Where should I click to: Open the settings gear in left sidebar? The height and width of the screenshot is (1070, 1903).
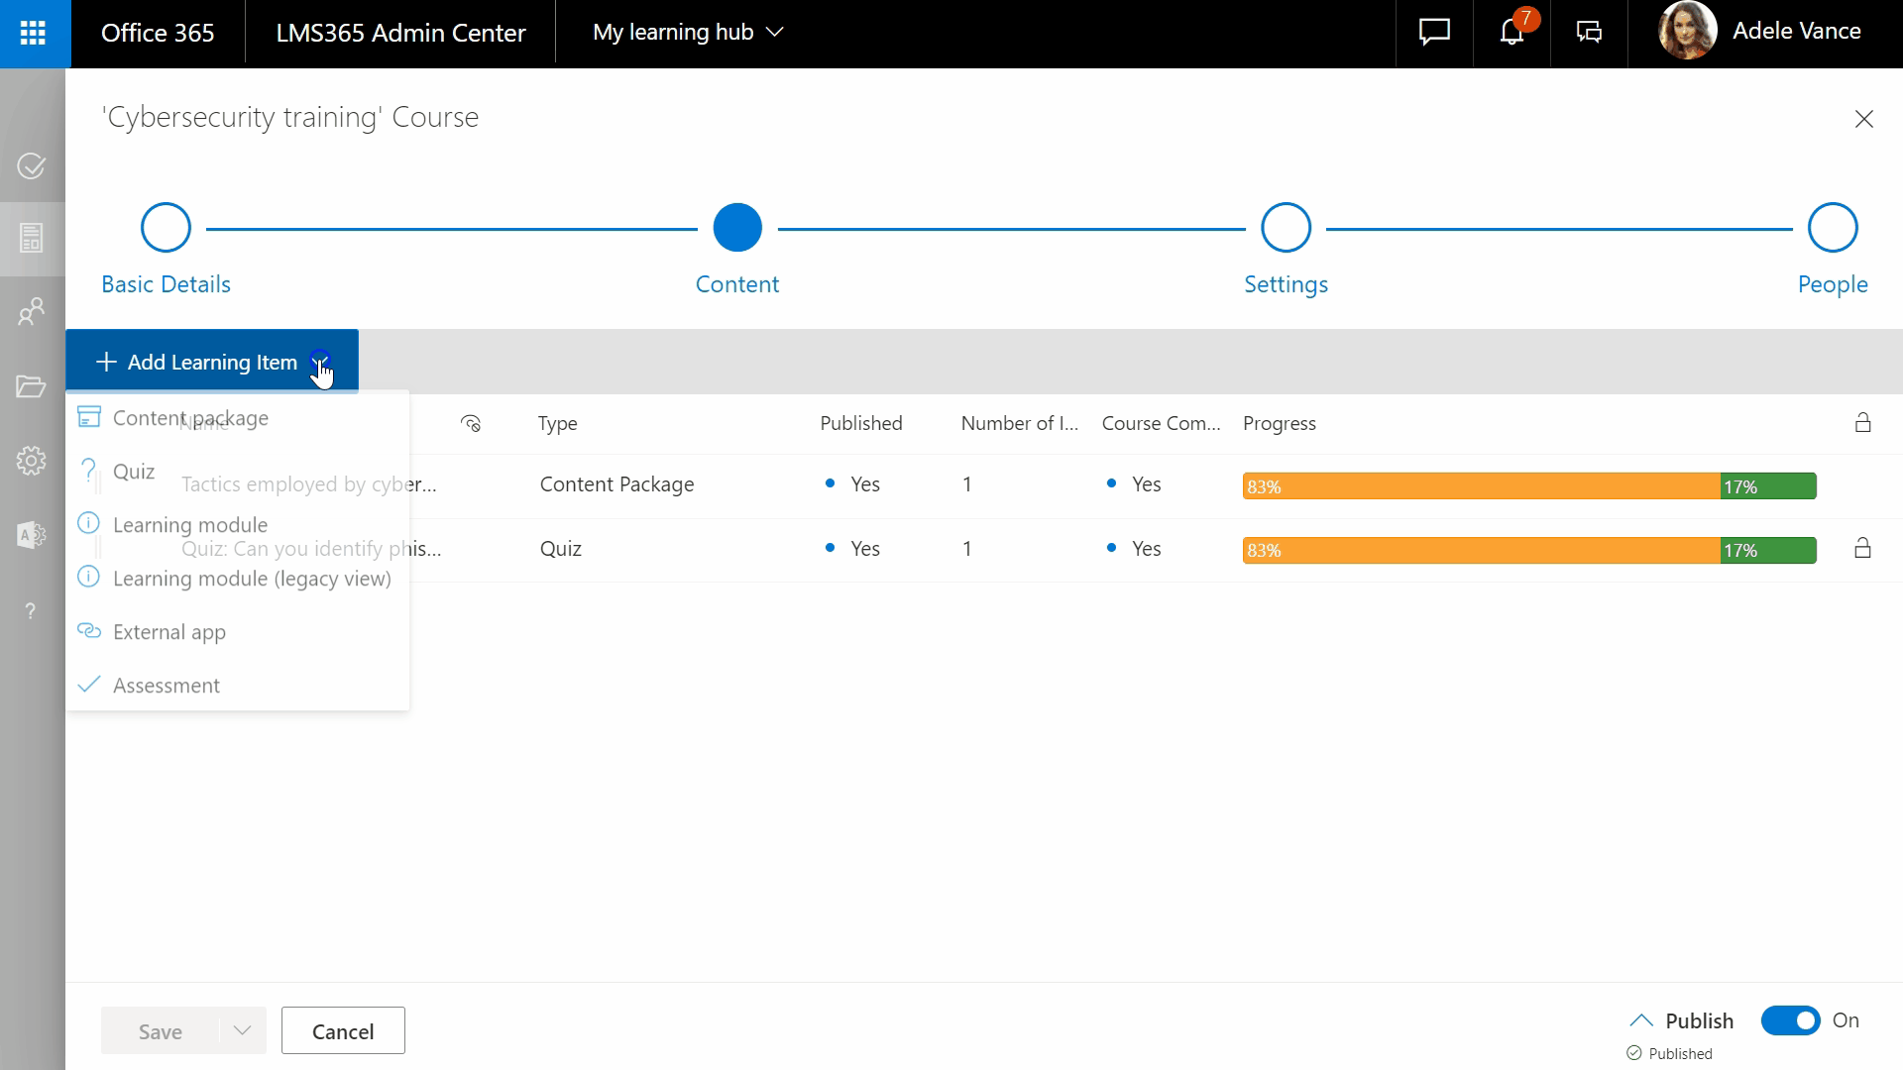tap(32, 461)
